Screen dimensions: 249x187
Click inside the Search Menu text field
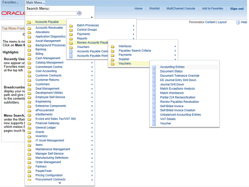click(x=51, y=13)
